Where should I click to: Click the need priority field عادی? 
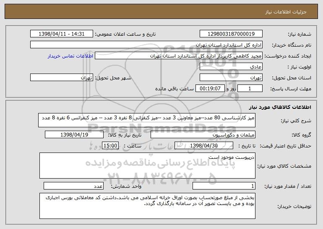click(x=231, y=66)
